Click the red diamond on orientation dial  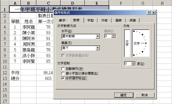(x=146, y=43)
